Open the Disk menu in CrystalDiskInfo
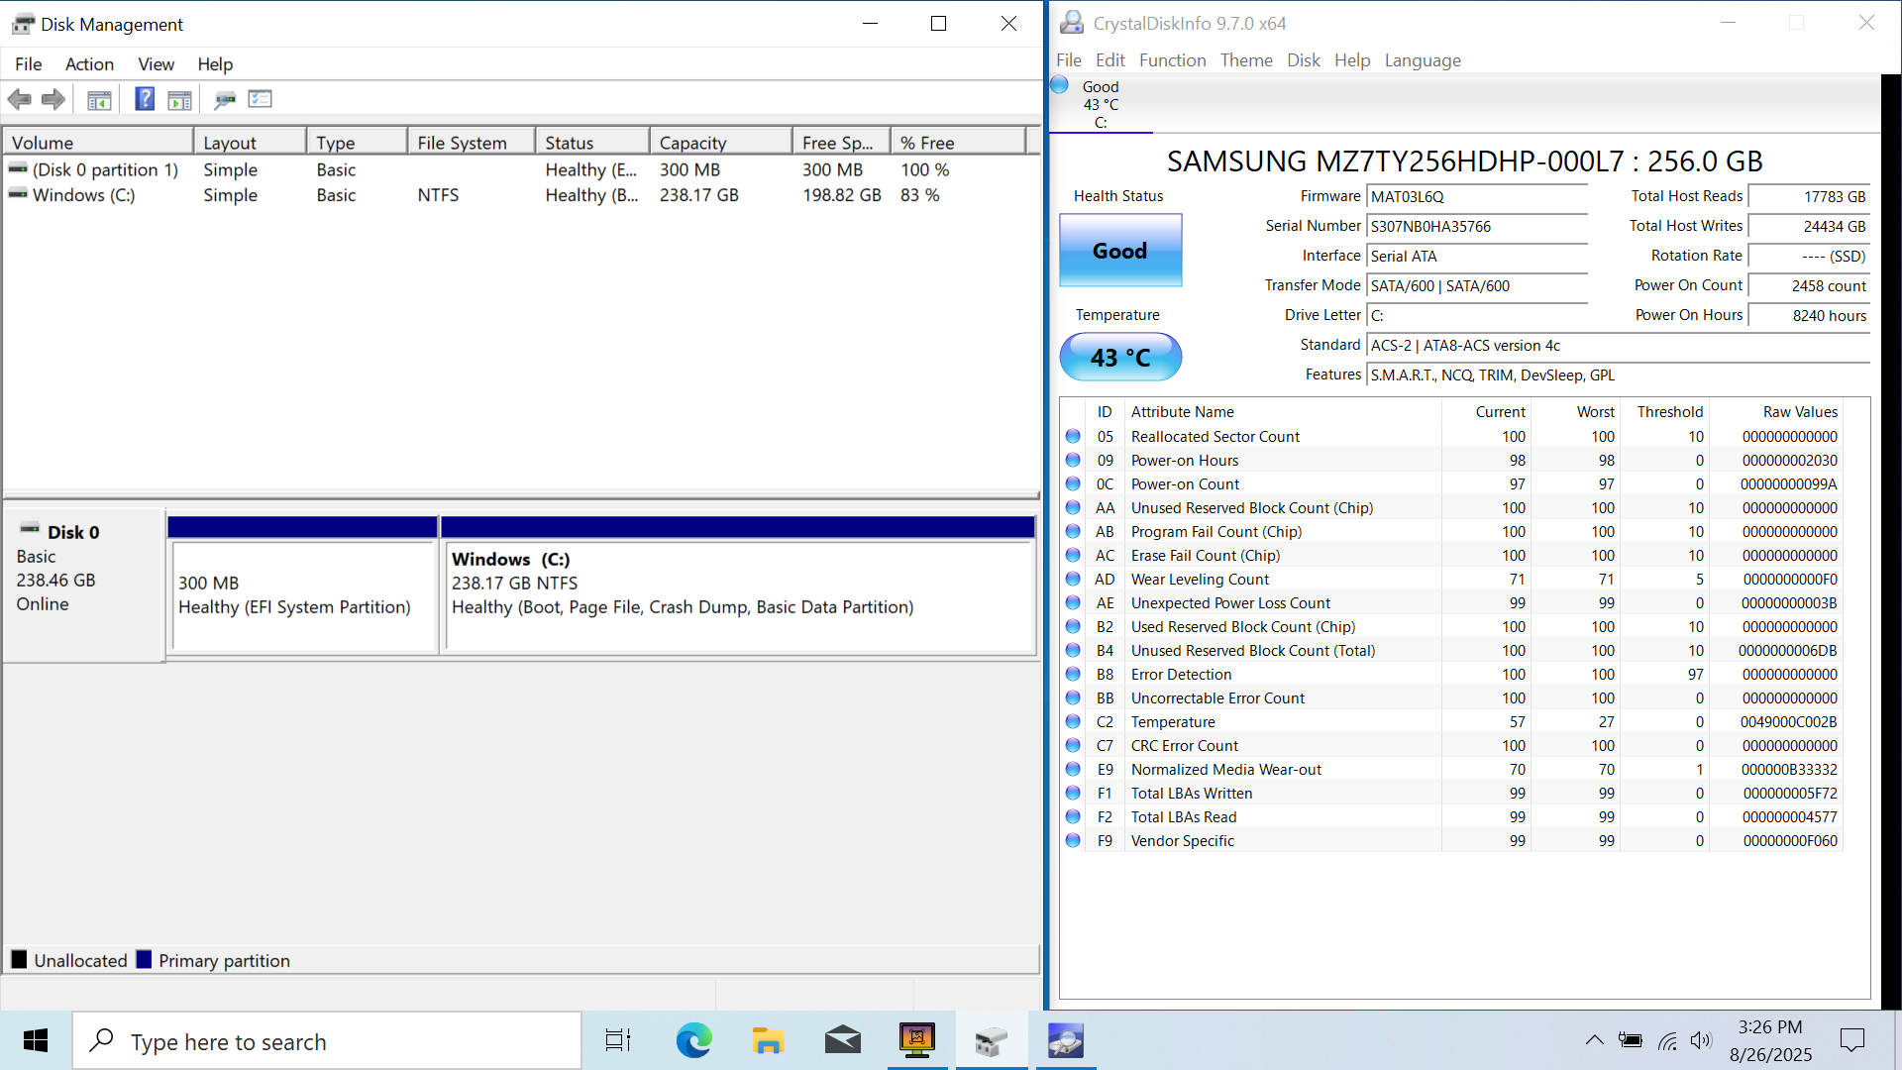The image size is (1902, 1070). [1303, 60]
